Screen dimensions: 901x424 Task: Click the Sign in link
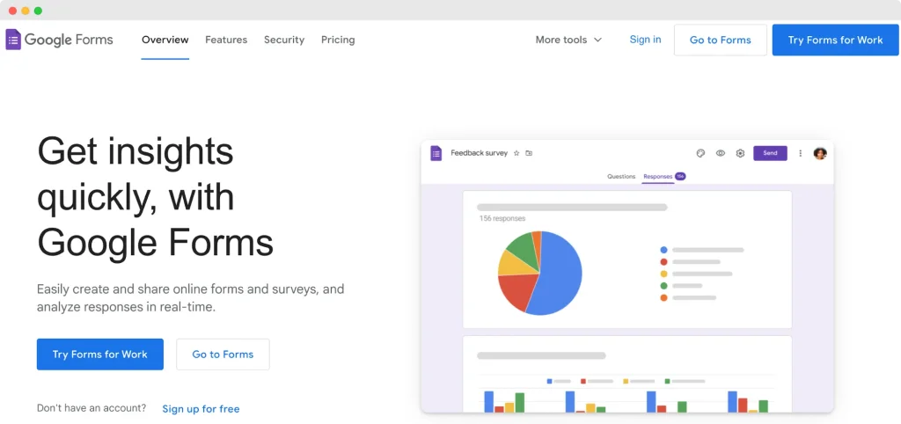click(645, 40)
